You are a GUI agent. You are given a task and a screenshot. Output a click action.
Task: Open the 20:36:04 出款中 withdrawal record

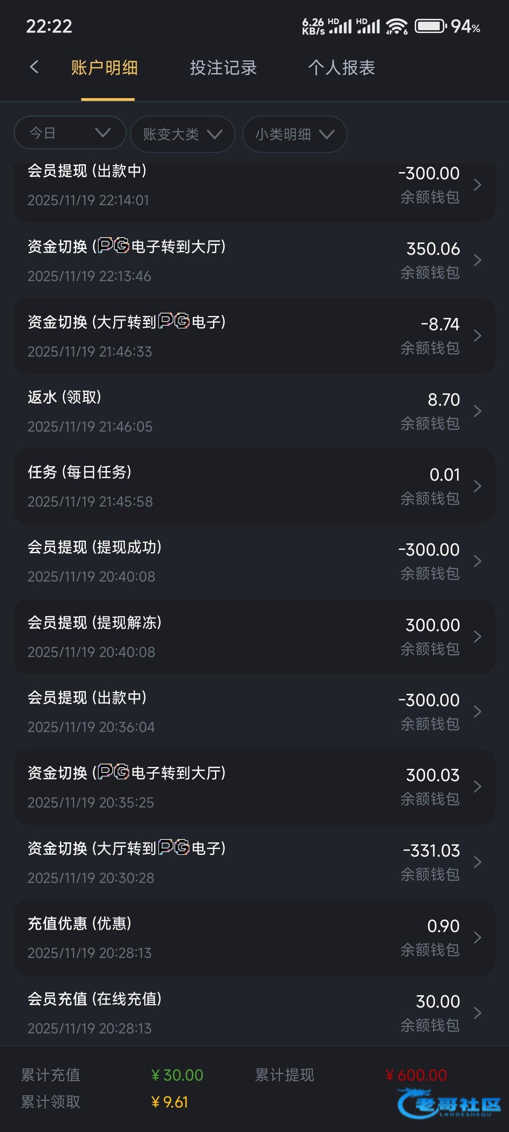(254, 712)
